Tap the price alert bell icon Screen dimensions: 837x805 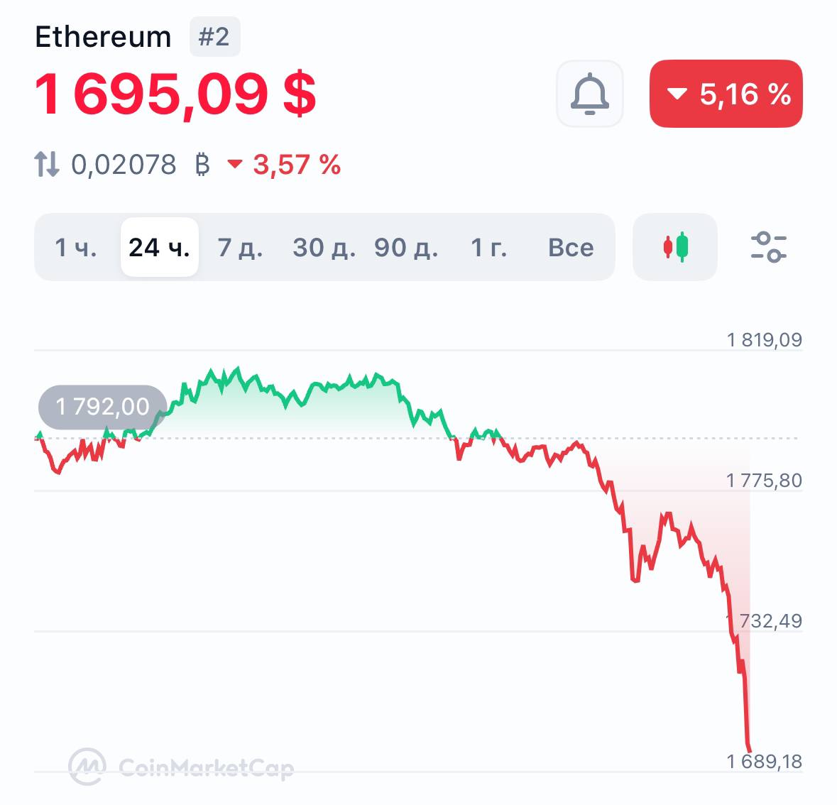pos(590,94)
